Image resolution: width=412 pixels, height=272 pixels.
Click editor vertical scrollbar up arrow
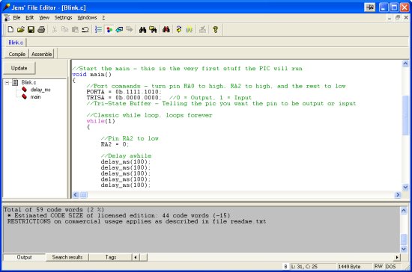point(405,64)
